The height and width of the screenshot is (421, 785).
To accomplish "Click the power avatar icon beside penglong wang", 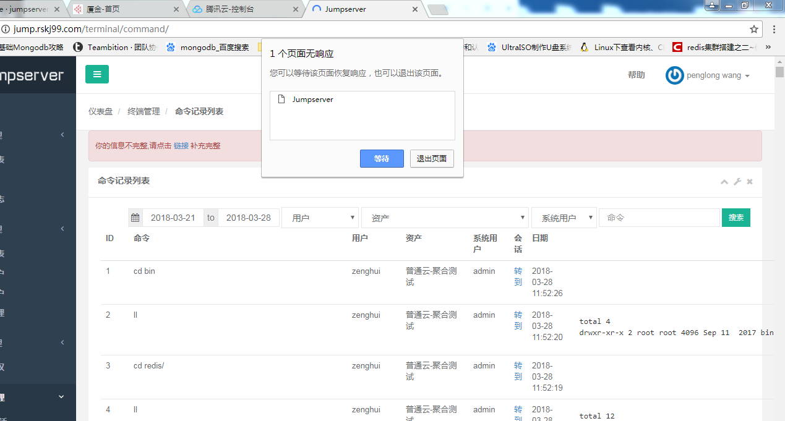I will (x=674, y=75).
